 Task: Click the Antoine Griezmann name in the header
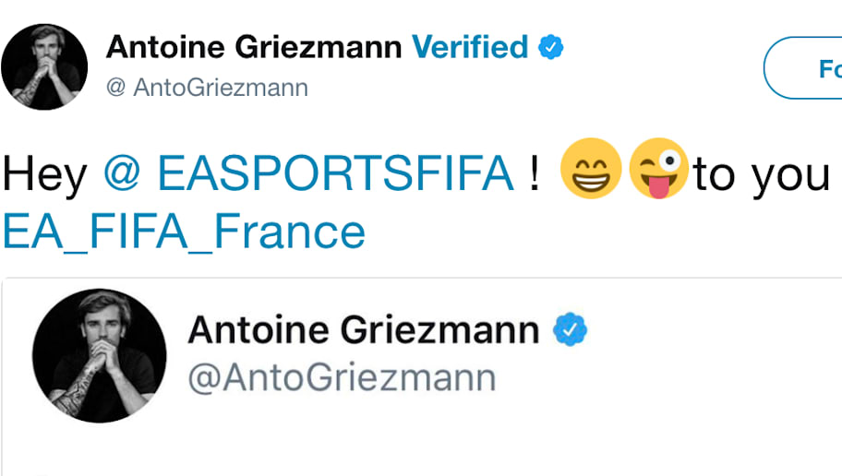coord(254,47)
